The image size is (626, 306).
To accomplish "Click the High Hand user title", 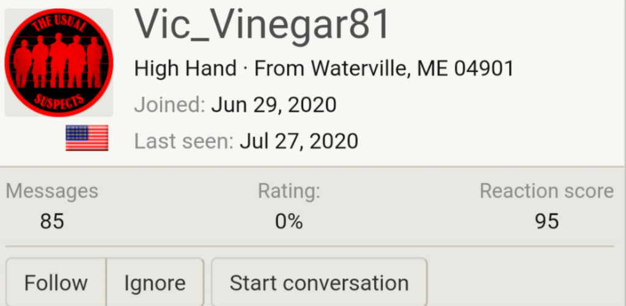I will click(185, 68).
